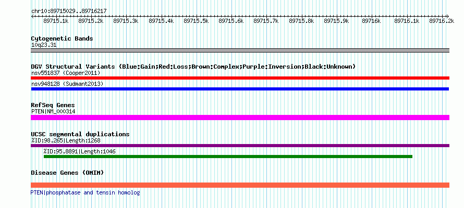
Task: Click the 89715.4k ruler tick label
Action: pos(161,21)
